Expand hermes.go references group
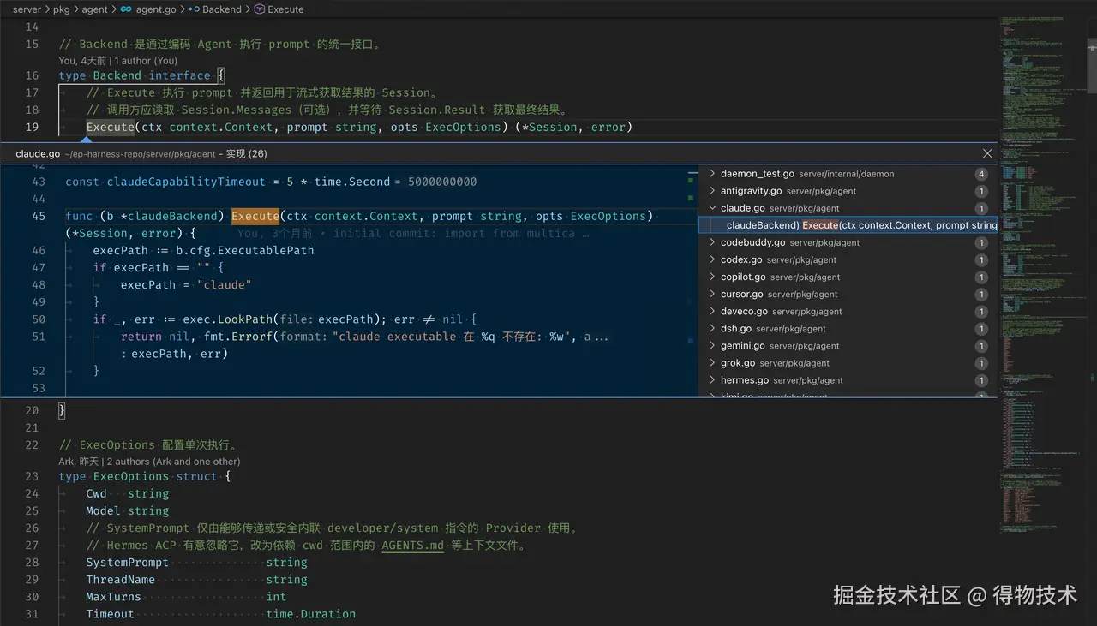Viewport: 1097px width, 626px height. pyautogui.click(x=712, y=379)
